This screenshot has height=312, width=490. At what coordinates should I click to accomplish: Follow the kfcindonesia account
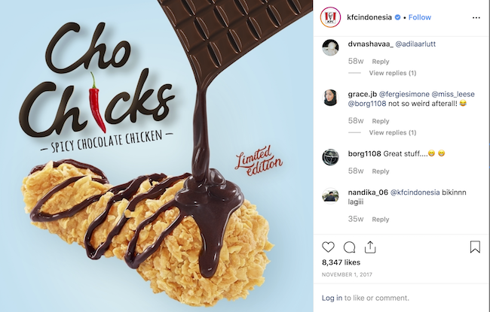420,17
